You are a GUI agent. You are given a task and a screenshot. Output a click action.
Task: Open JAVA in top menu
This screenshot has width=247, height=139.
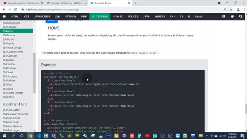(x=146, y=16)
